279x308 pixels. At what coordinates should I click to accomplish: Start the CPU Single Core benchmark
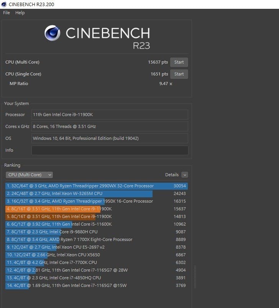(x=179, y=74)
